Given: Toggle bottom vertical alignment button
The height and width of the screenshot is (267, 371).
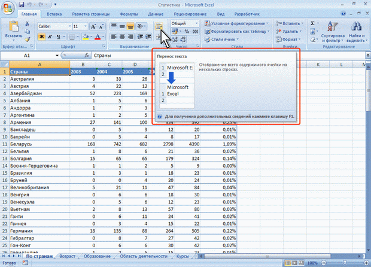Looking at the screenshot, I should click(x=130, y=26).
